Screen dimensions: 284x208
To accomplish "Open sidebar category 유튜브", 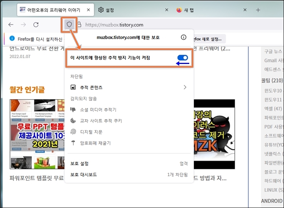I will tap(274, 145).
